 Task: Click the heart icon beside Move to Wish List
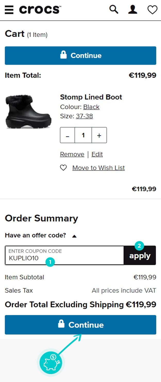63,168
